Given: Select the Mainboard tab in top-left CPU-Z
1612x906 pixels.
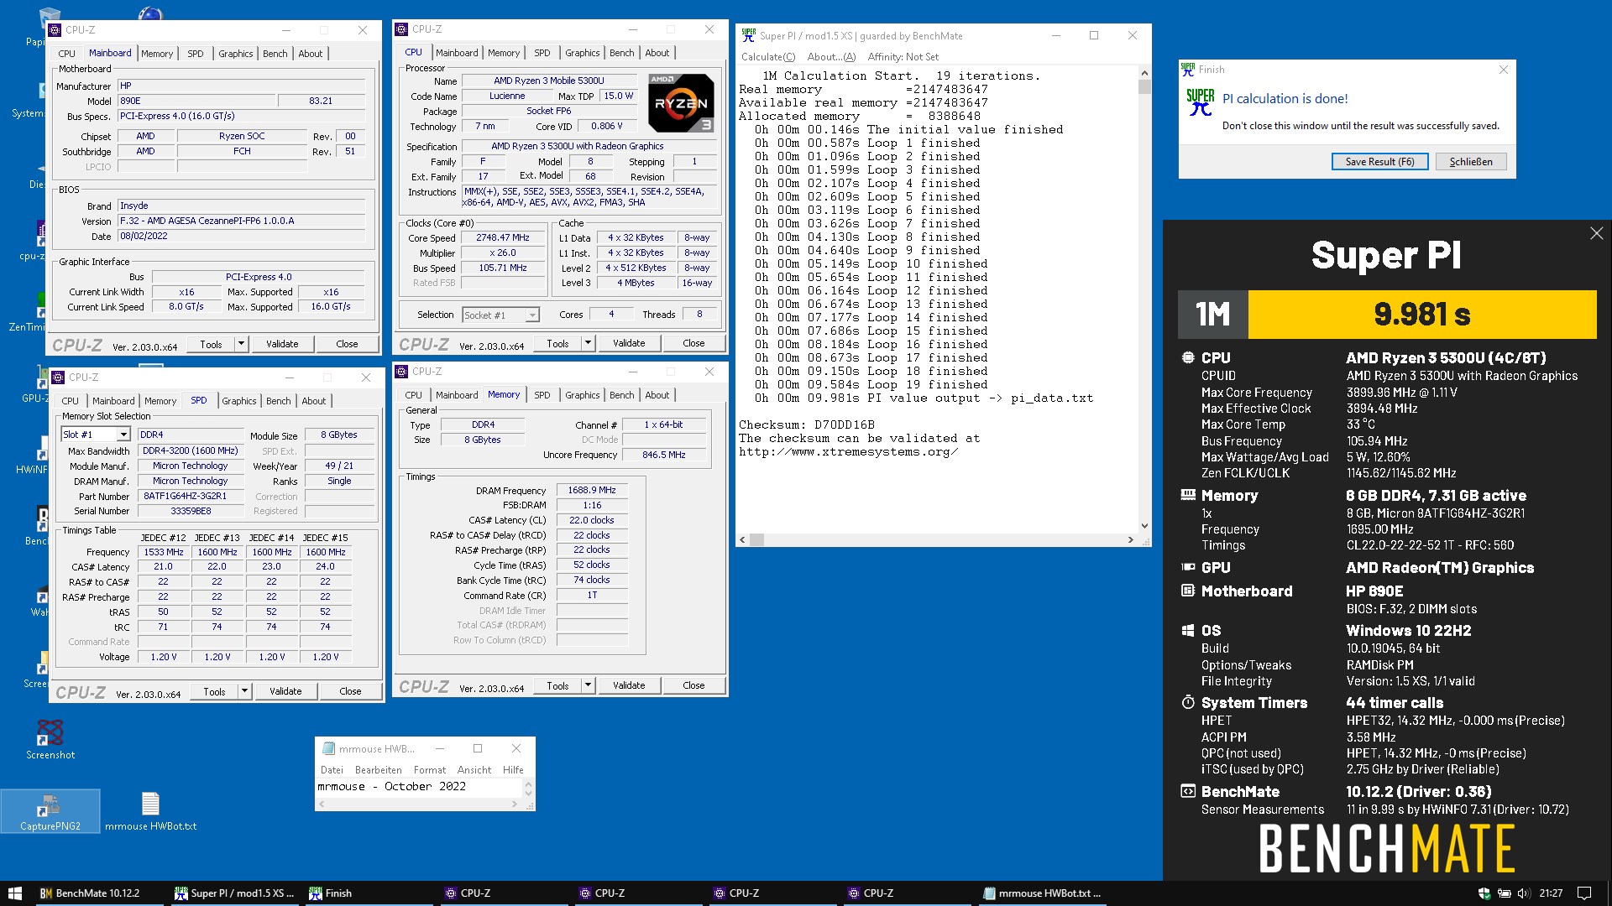Looking at the screenshot, I should pos(110,53).
